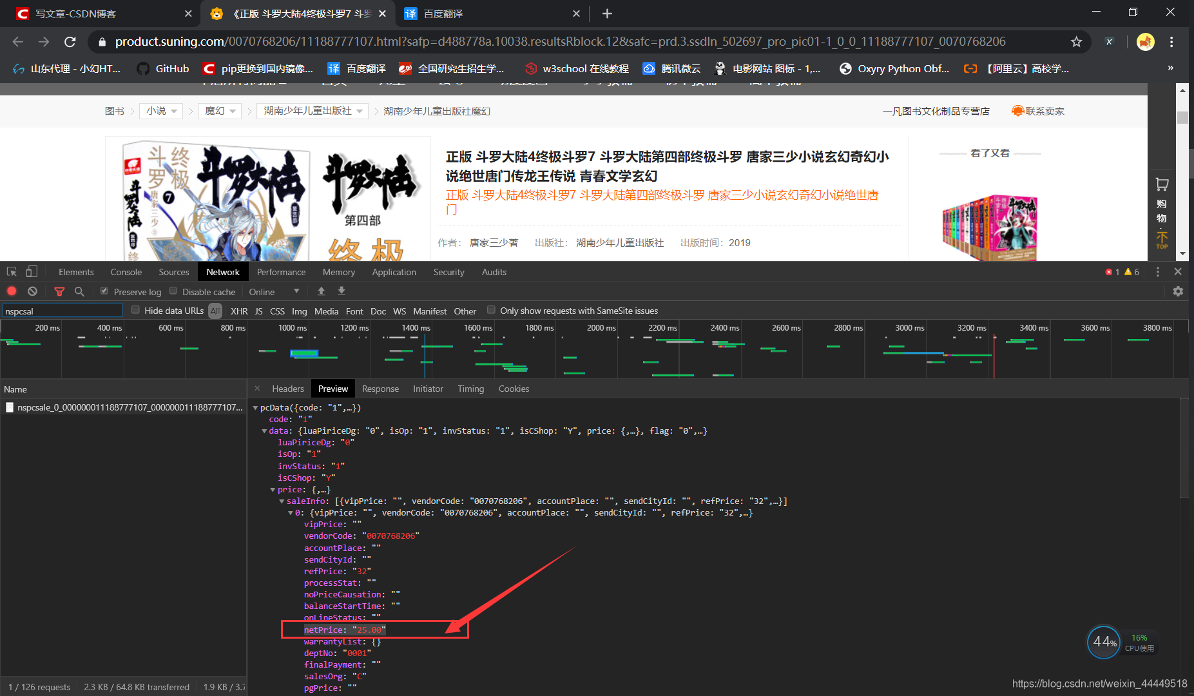
Task: Enable the Disable cache checkbox
Action: point(173,291)
